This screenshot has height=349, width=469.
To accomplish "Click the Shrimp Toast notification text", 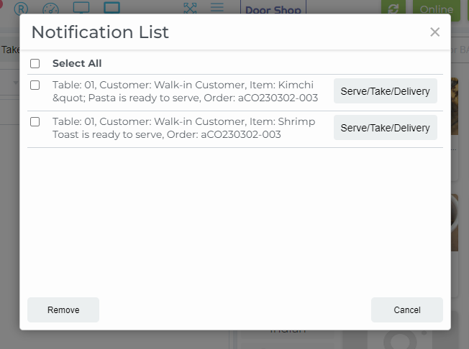I will (x=183, y=128).
